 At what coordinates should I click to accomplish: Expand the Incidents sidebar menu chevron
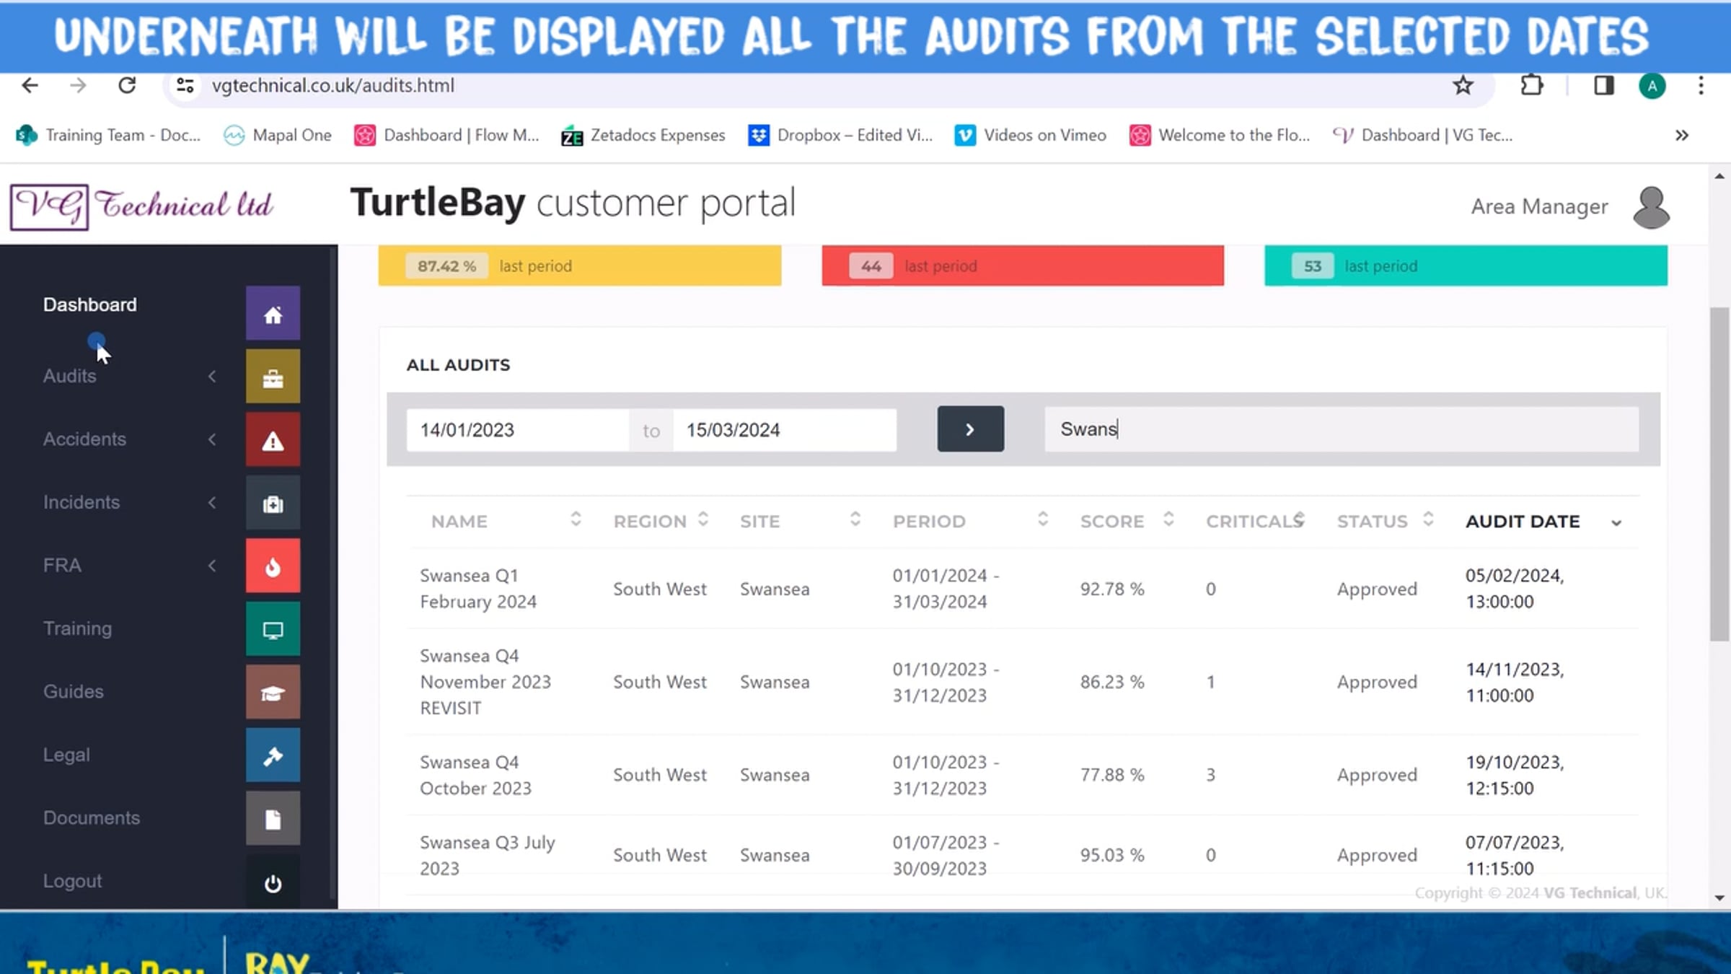tap(212, 503)
